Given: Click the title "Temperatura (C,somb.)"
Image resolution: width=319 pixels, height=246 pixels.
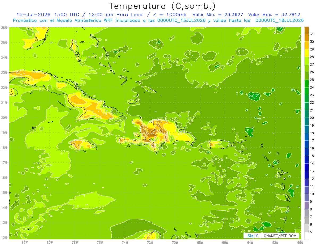Looking at the screenshot, I should click(162, 6).
